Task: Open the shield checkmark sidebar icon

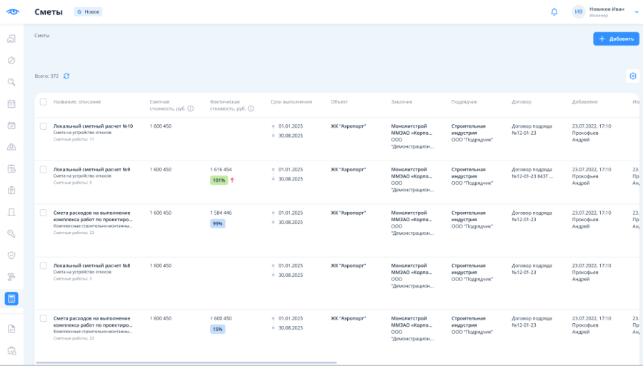Action: coord(11,255)
